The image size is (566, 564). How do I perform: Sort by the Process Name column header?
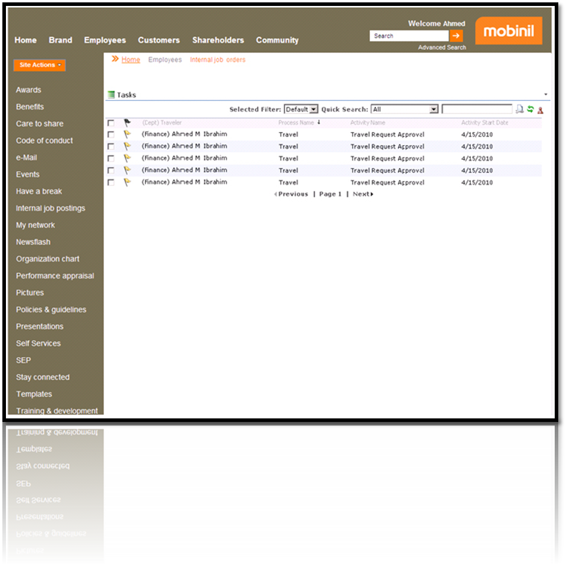pyautogui.click(x=296, y=122)
